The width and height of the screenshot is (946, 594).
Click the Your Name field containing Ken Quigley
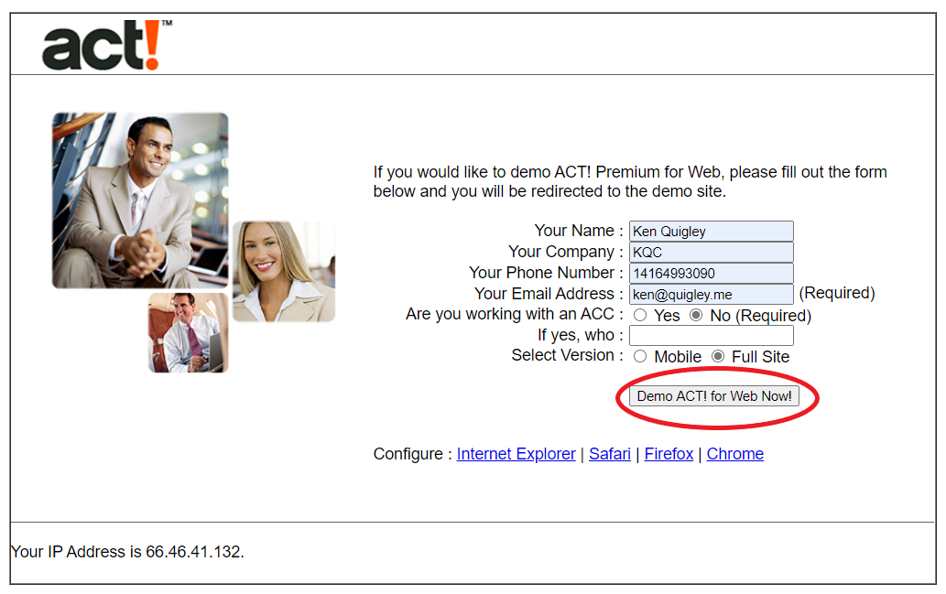coord(711,231)
